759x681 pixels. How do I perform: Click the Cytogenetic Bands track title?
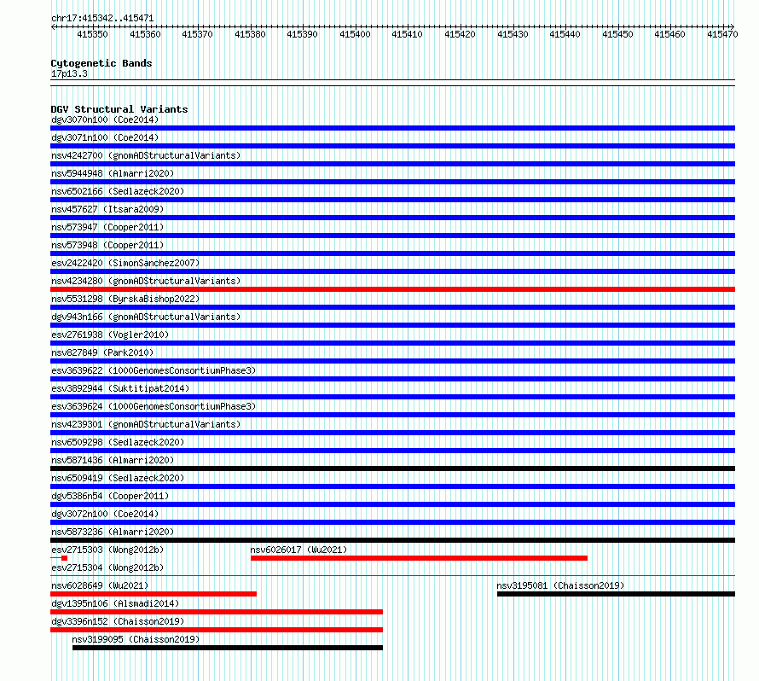click(101, 63)
